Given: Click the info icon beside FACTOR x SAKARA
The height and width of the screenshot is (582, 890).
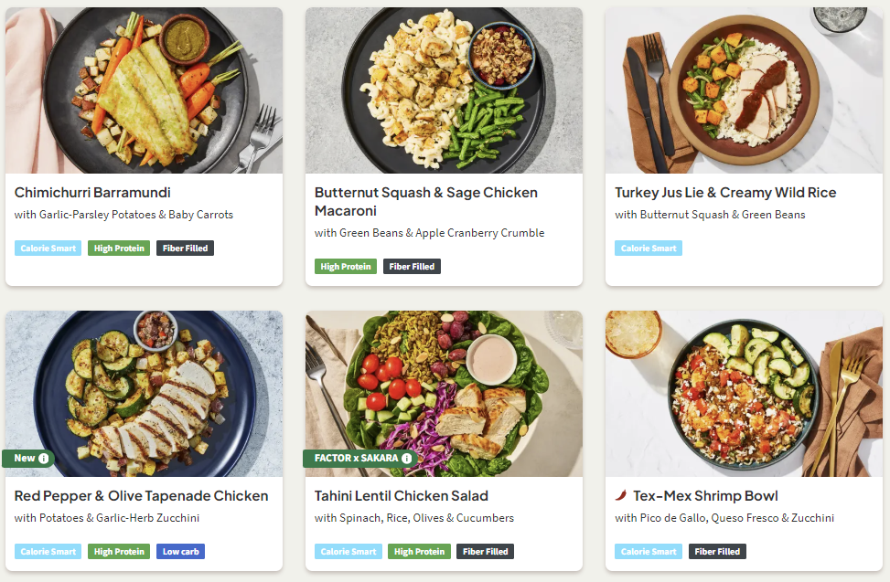Looking at the screenshot, I should (406, 458).
